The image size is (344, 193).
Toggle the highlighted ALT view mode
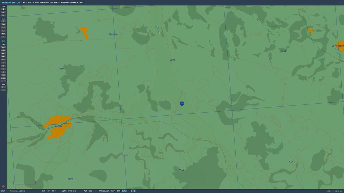click(x=124, y=191)
